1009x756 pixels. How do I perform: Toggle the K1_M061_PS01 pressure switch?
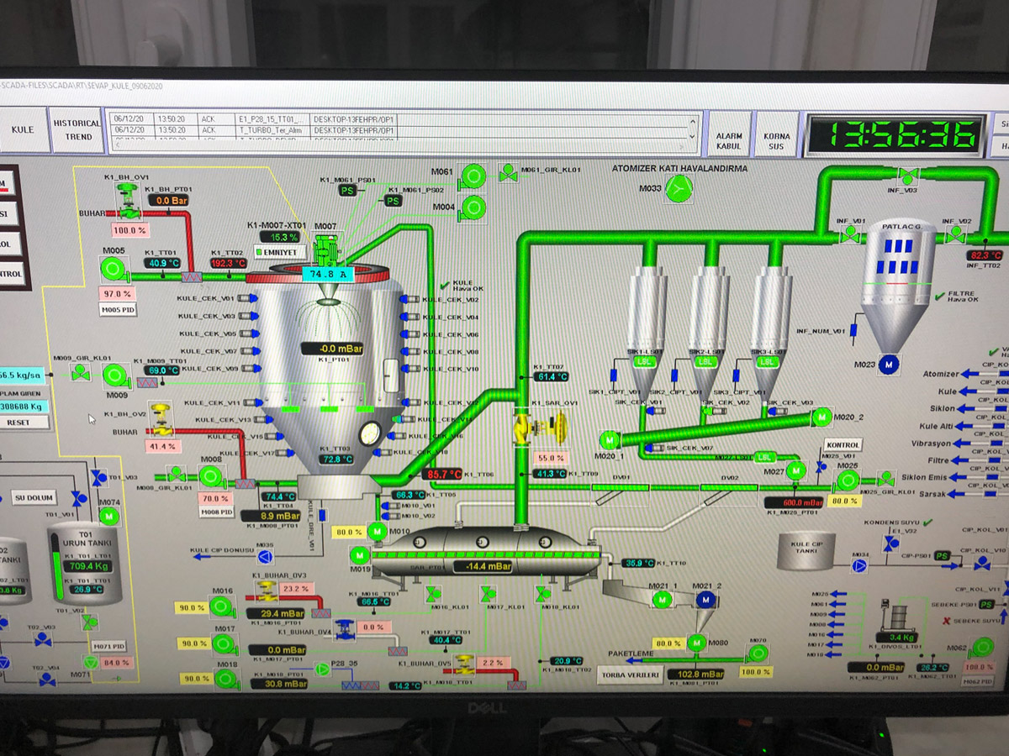click(347, 191)
